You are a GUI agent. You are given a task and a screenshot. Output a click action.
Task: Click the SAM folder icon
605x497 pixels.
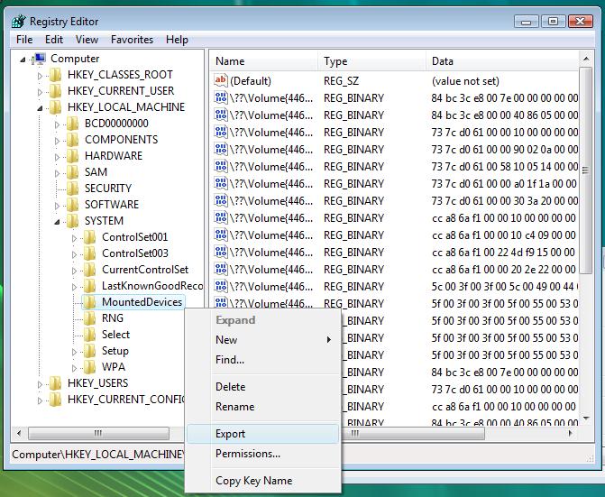tap(72, 172)
